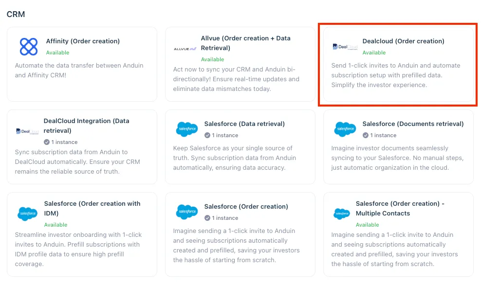Click '1 instance' in Salesforce Documents retrieval card

pyautogui.click(x=383, y=135)
